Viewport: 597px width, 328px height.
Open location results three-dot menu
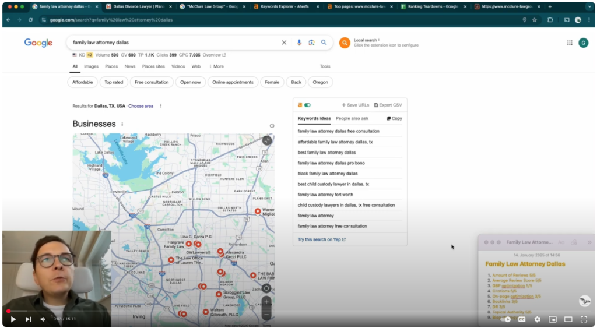pyautogui.click(x=161, y=106)
